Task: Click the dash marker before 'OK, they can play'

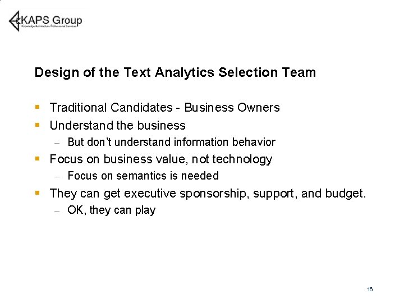Action: point(57,210)
